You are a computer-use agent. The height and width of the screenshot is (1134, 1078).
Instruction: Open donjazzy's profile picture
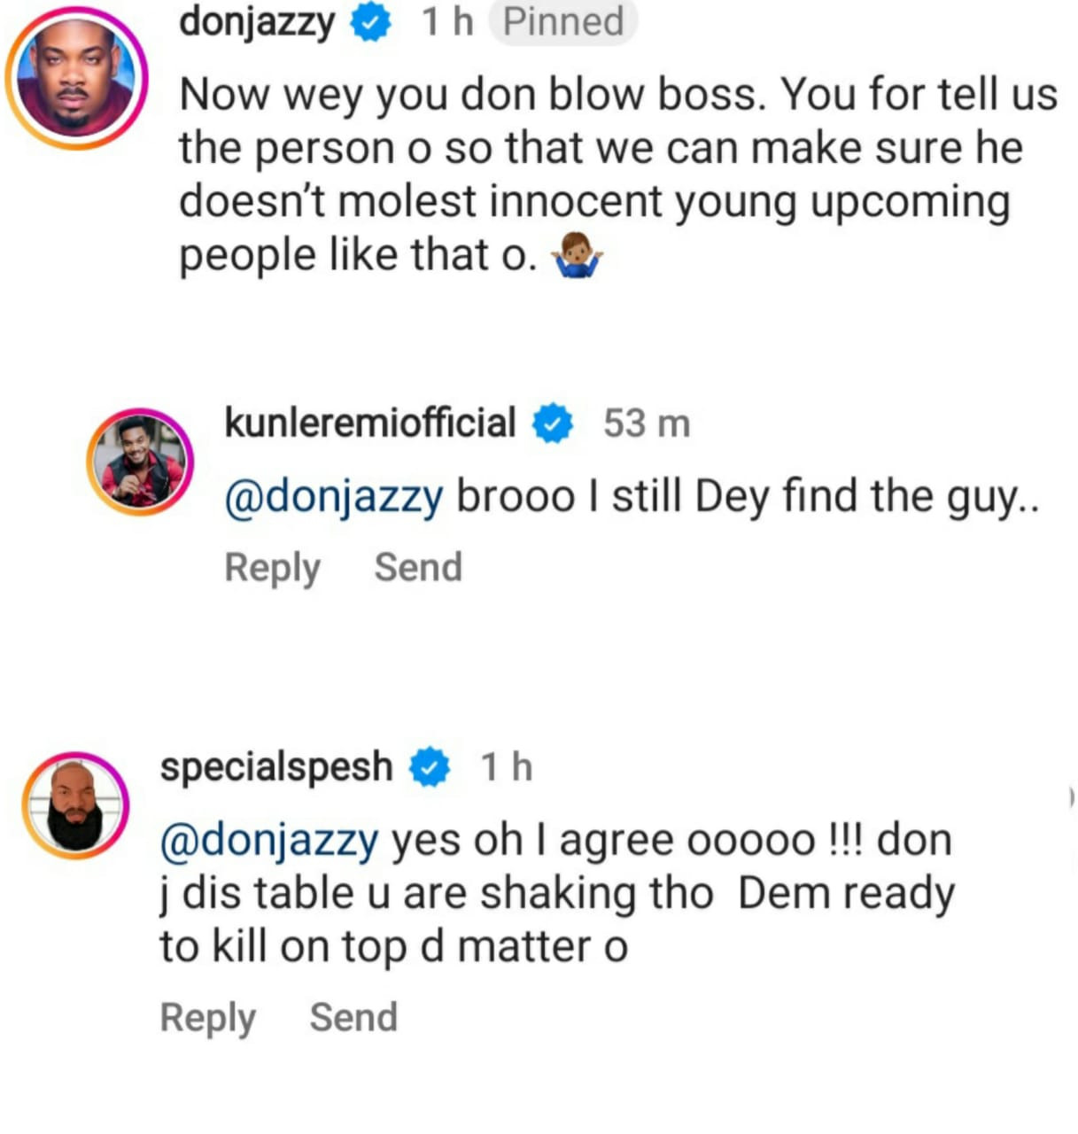point(76,77)
